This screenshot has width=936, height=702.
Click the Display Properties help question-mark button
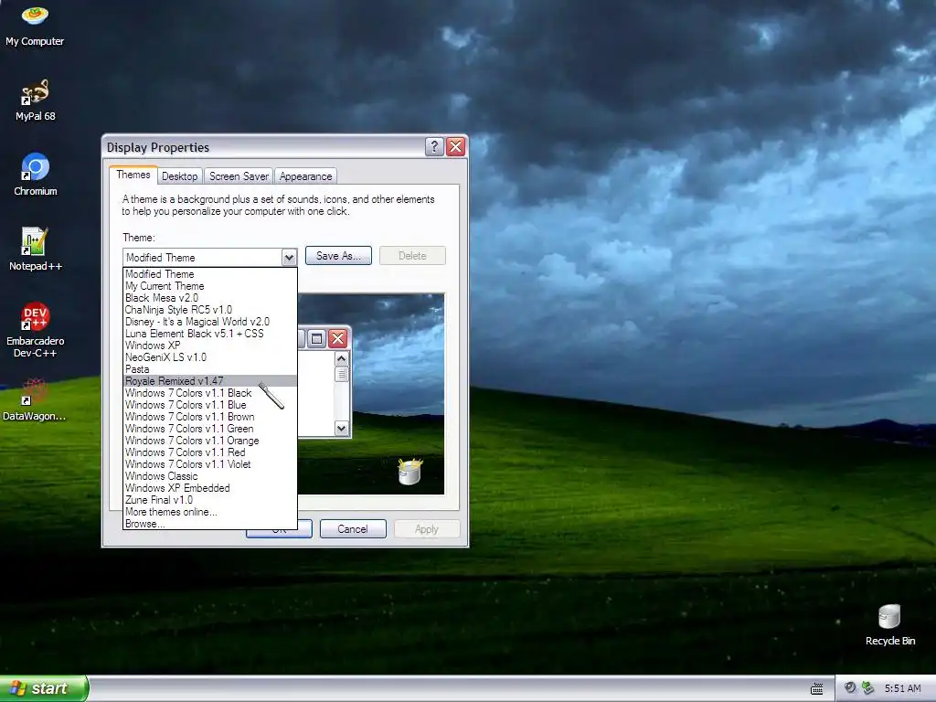pyautogui.click(x=434, y=147)
